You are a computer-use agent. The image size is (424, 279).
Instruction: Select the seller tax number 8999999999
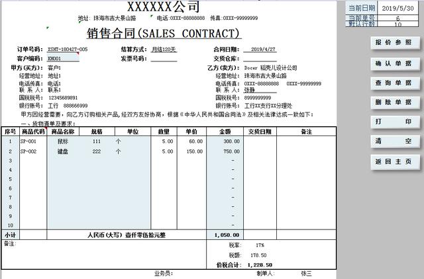click(x=258, y=98)
